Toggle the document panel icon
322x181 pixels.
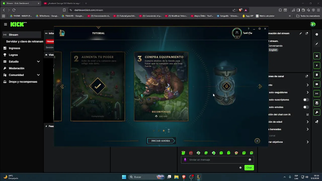pos(317,75)
